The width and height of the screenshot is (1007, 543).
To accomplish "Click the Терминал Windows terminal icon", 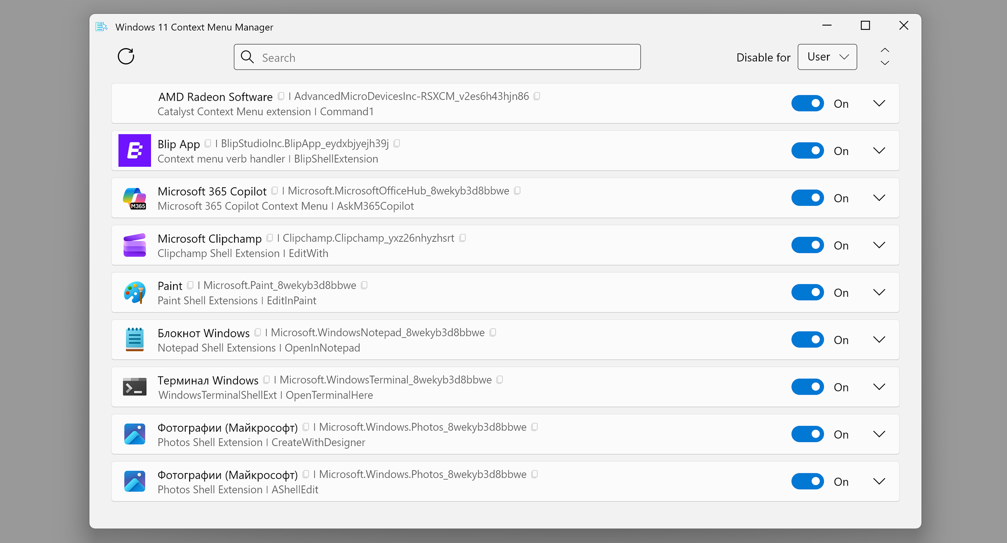I will pyautogui.click(x=135, y=387).
